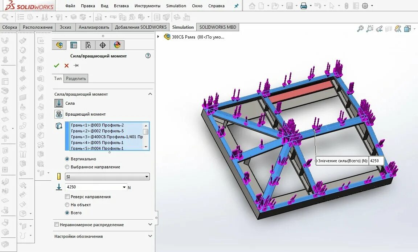Open the ConfigurationManager tab icon
The image size is (418, 252).
pos(88,45)
